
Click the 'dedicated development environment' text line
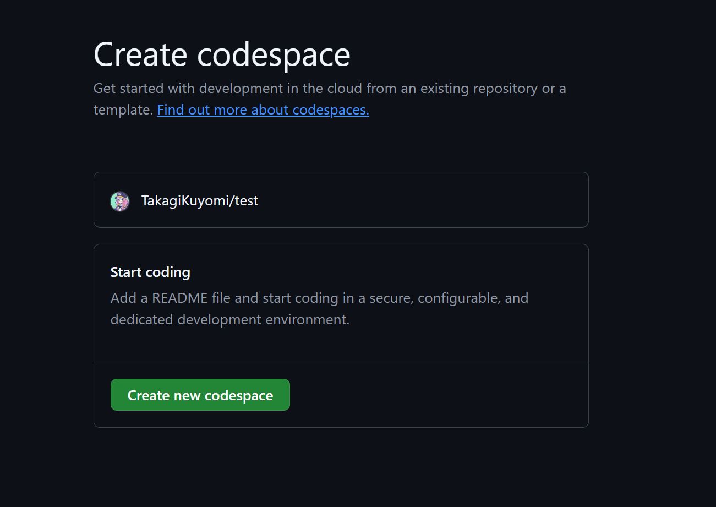(229, 319)
